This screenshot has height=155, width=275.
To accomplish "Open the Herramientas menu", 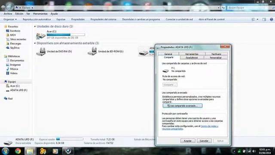I will (40, 14).
